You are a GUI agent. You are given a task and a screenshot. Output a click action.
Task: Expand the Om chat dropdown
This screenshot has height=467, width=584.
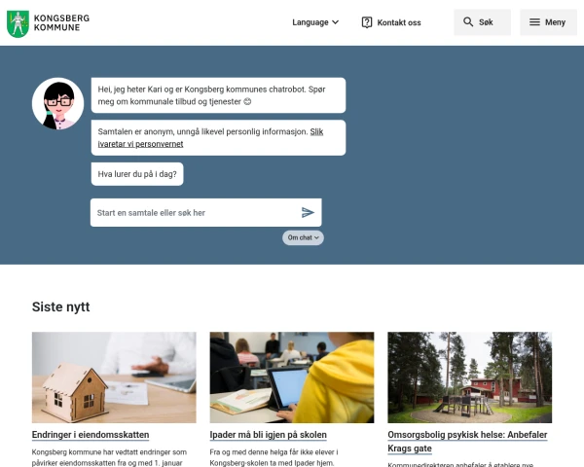(303, 237)
